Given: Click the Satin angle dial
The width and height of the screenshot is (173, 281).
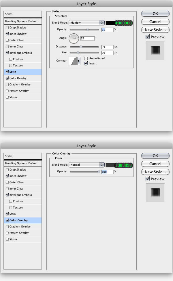Looking at the screenshot, I should tap(74, 39).
